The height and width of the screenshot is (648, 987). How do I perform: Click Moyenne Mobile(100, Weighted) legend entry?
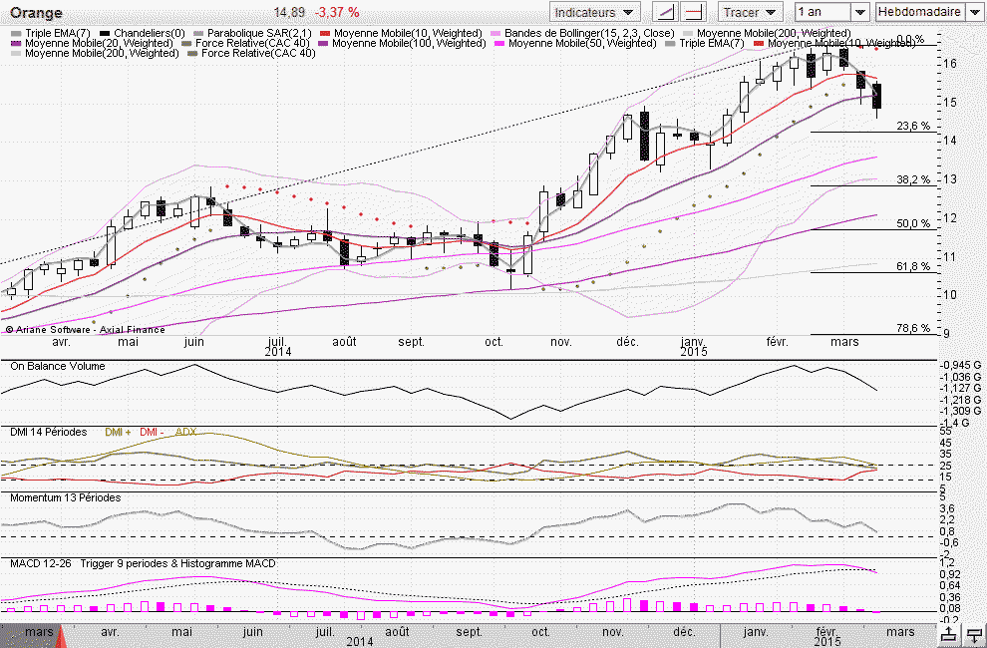tap(403, 44)
